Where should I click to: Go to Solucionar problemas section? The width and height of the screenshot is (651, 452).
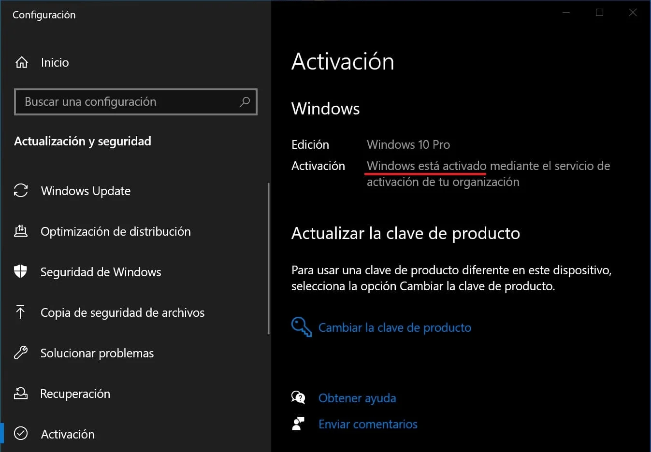coord(97,353)
